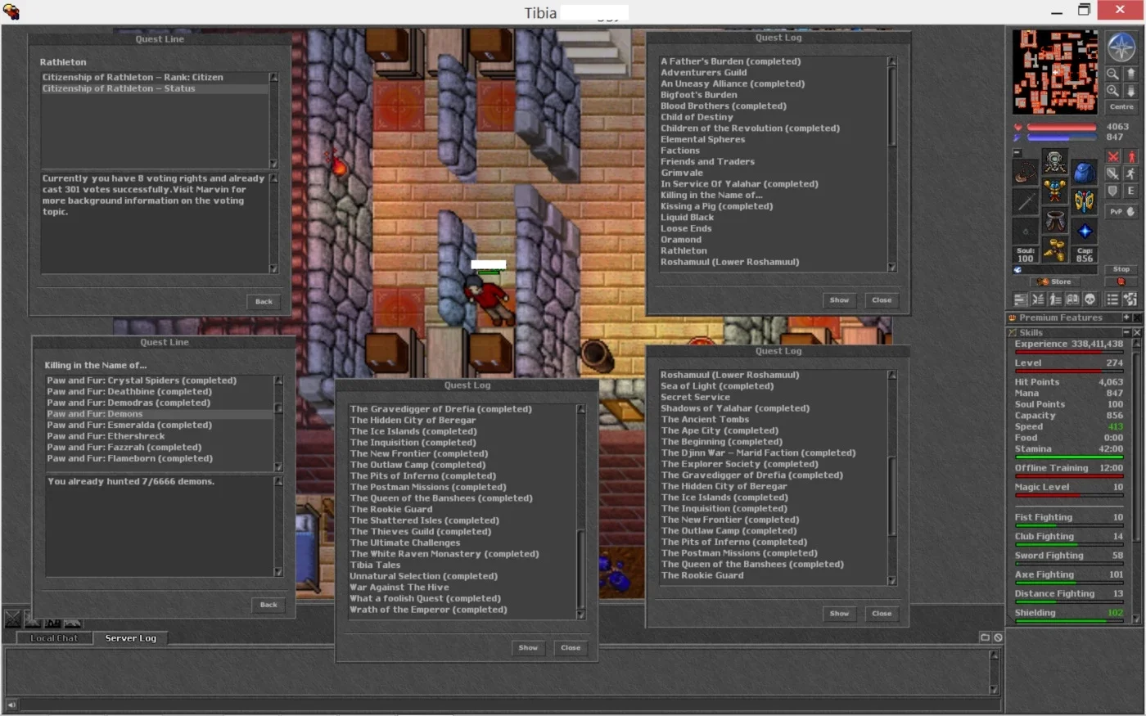Select the golden boots slot
Screen dimensions: 1146x716
coord(1055,249)
